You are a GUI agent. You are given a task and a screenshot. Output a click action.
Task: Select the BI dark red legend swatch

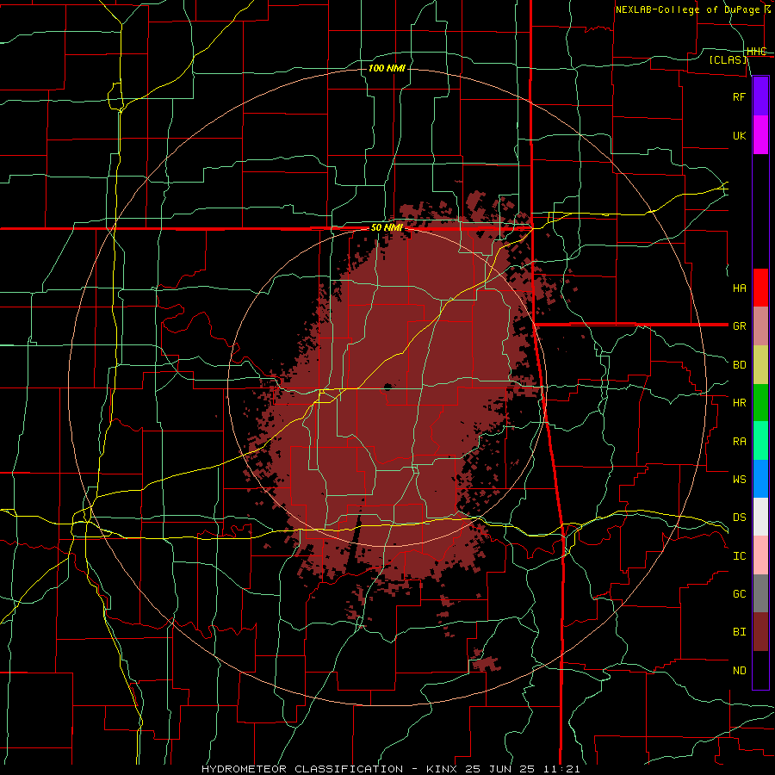760,632
